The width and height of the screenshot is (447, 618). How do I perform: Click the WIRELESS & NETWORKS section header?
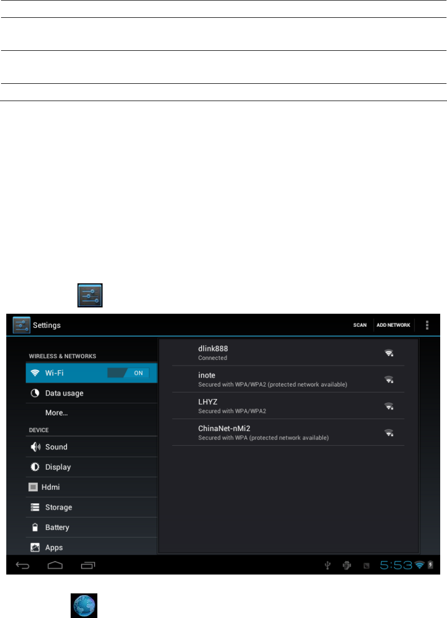click(x=62, y=356)
